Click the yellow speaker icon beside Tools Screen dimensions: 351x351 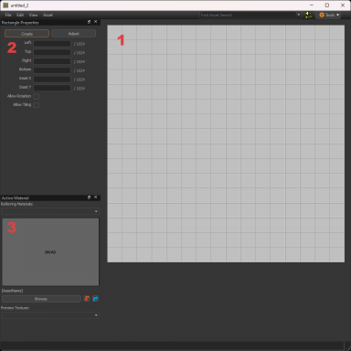click(308, 15)
